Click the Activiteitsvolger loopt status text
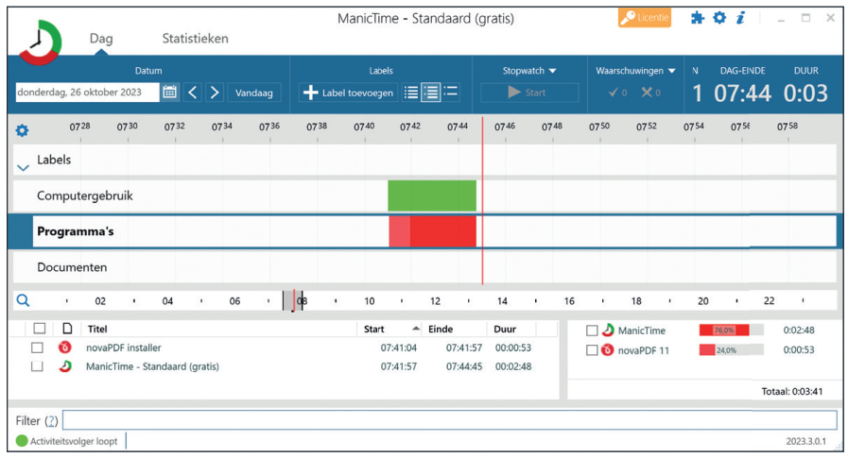Screen dimensions: 848x458 74,441
